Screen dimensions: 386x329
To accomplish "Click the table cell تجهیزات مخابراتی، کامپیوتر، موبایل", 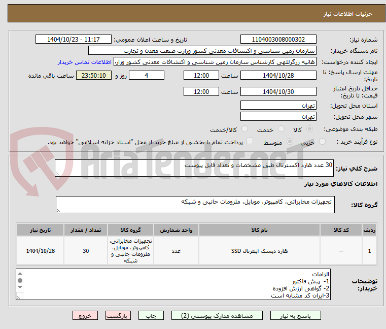I will click(130, 251).
